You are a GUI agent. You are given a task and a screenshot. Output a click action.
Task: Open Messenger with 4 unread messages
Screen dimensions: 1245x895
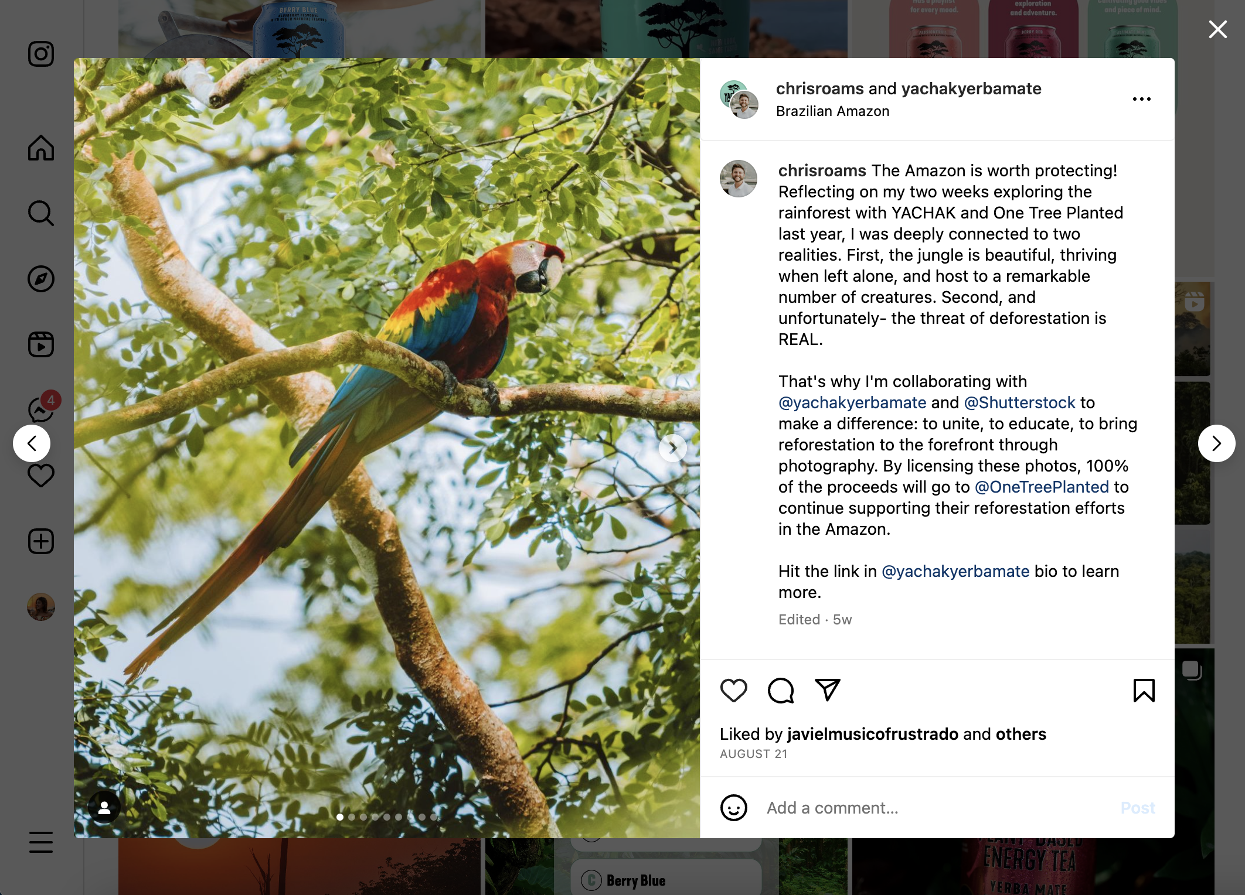click(x=41, y=409)
